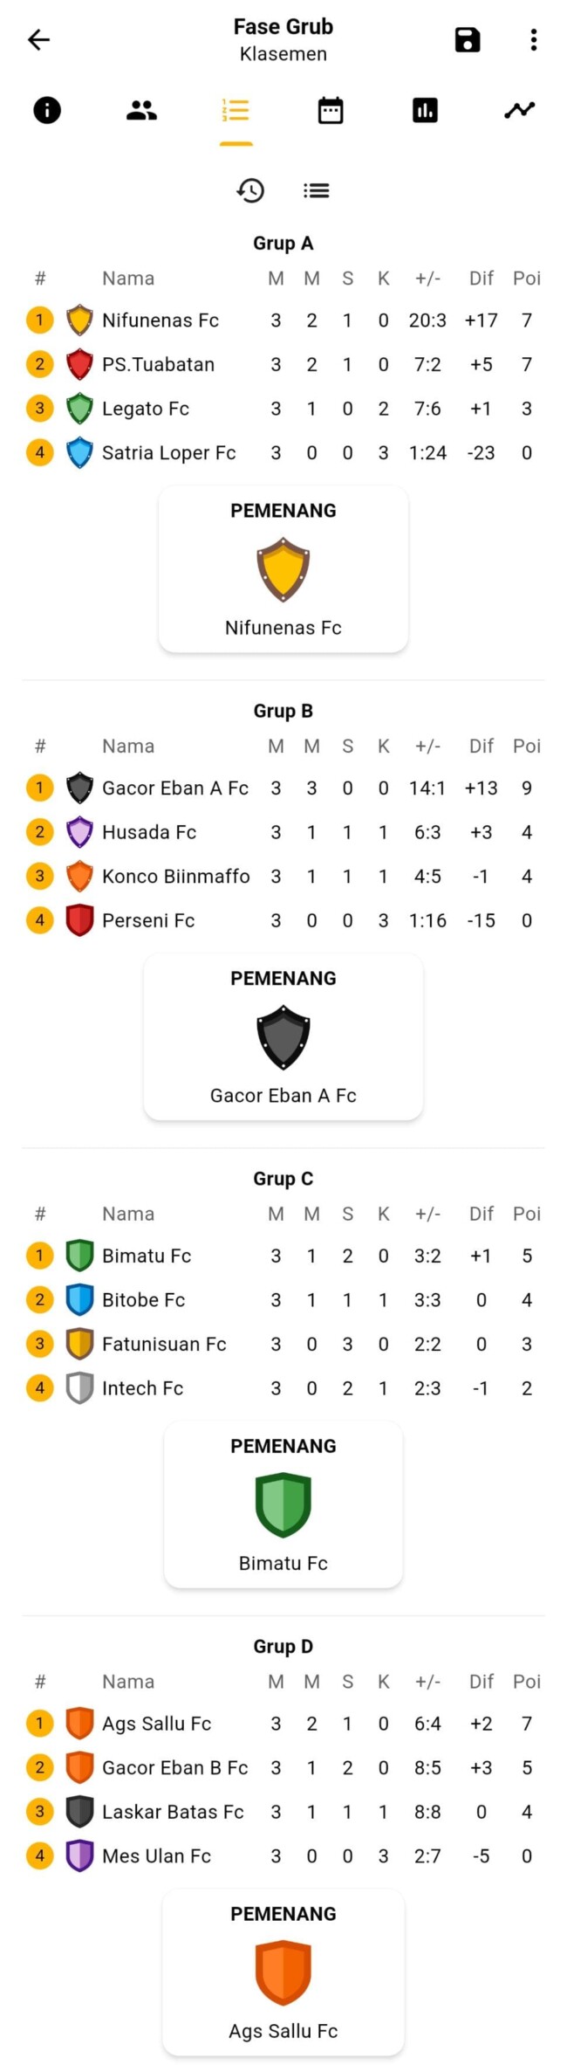
Task: Click PS.Tuabatan red shield icon
Action: click(x=79, y=364)
